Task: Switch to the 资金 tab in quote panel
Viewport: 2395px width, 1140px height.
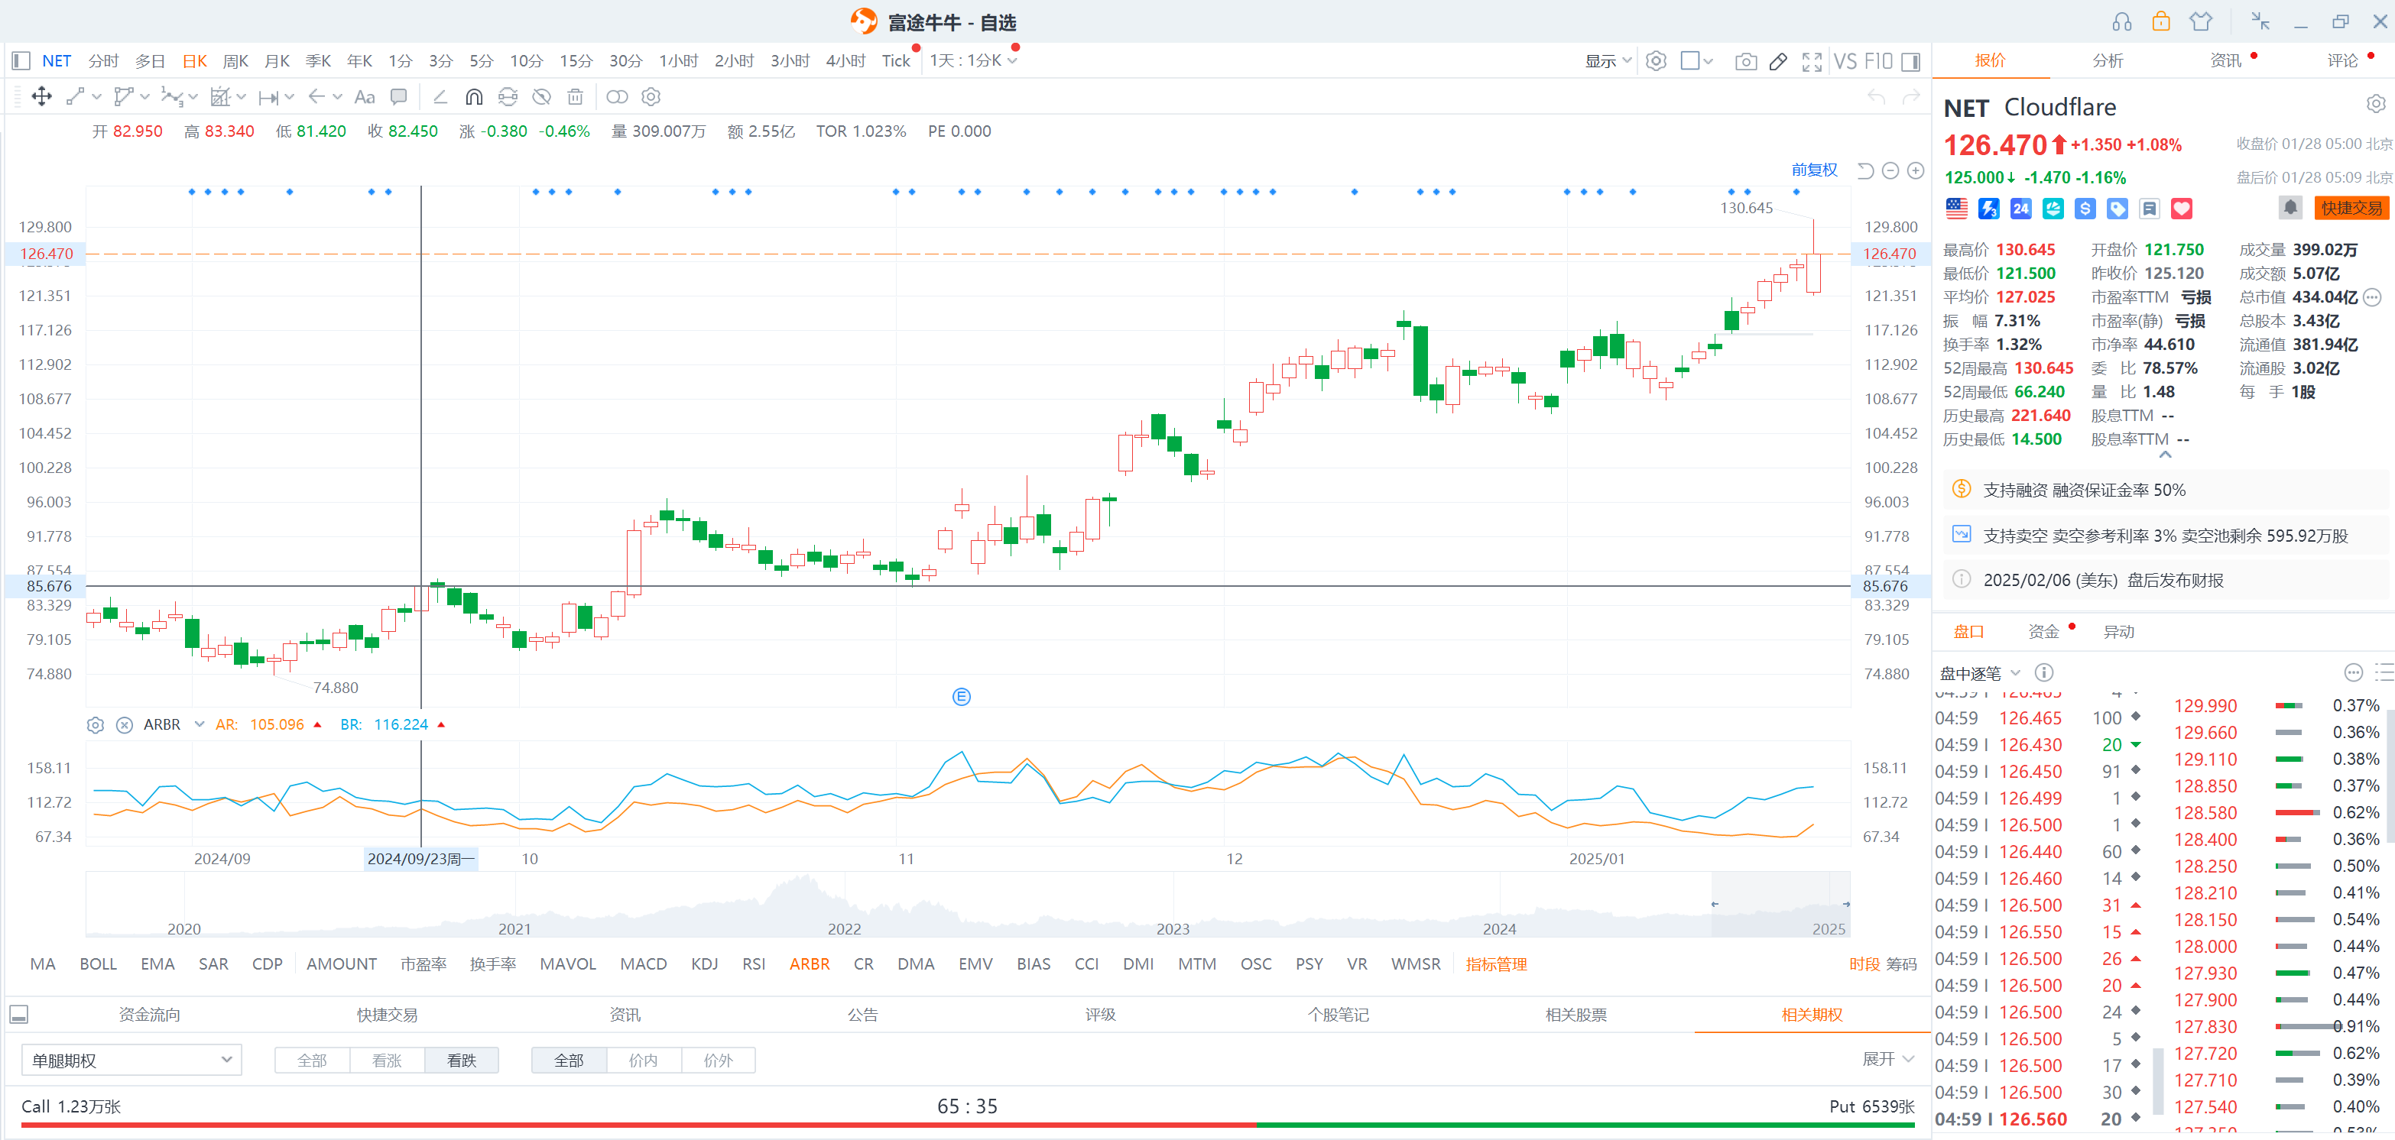Action: pyautogui.click(x=2043, y=632)
